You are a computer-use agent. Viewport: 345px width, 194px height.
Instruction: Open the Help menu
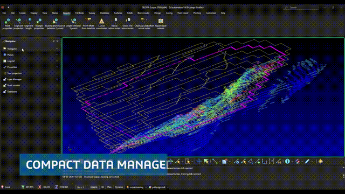(x=223, y=13)
